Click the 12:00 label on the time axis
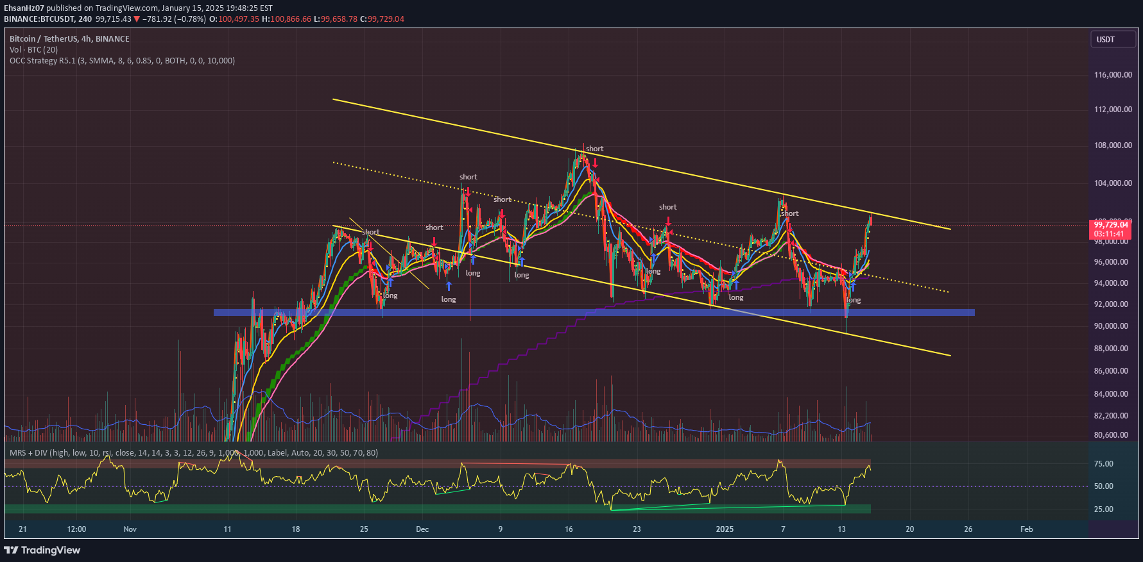 76,529
